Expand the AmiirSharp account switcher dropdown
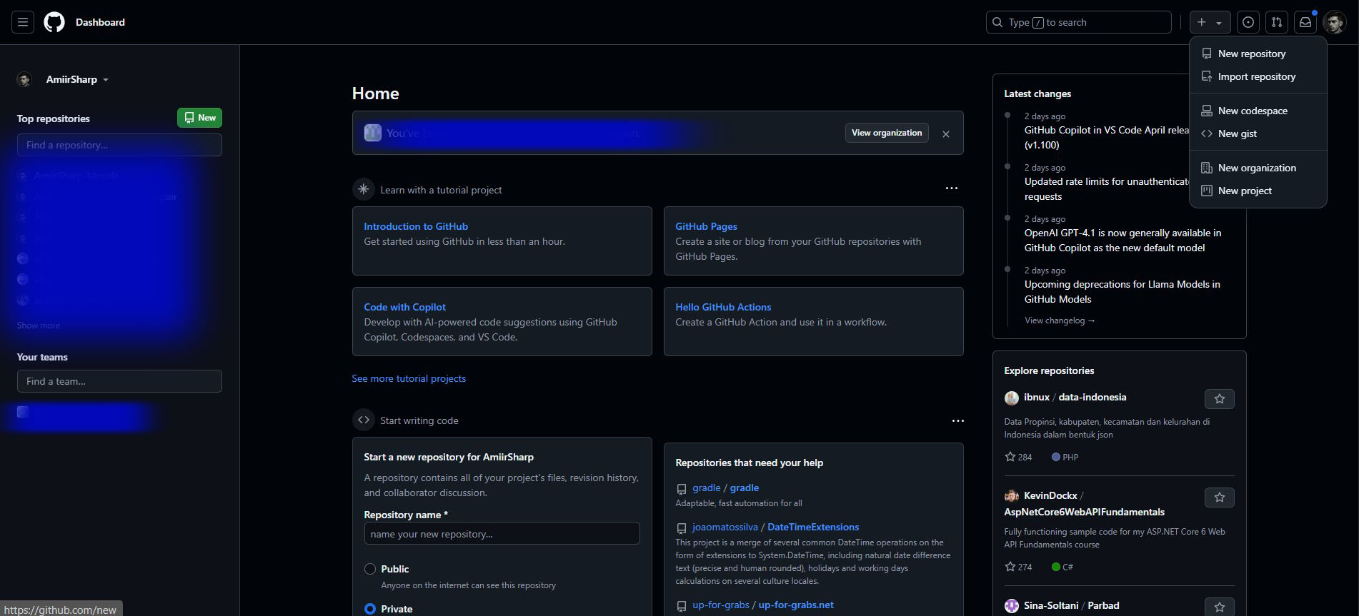Viewport: 1359px width, 616px height. pyautogui.click(x=77, y=79)
